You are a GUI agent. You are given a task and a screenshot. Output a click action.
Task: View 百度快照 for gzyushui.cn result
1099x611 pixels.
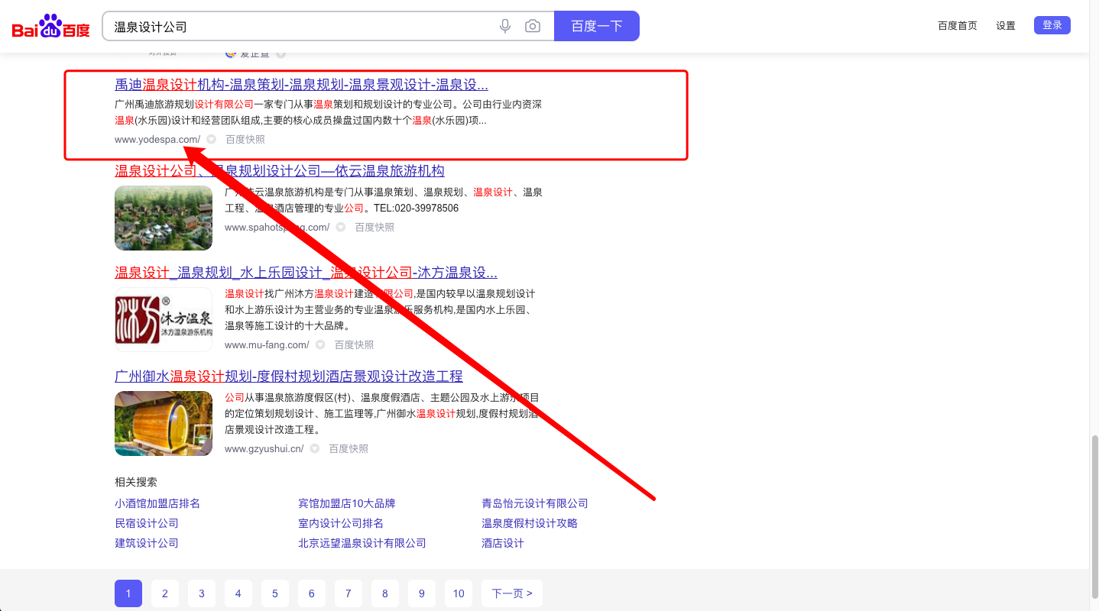pyautogui.click(x=349, y=449)
